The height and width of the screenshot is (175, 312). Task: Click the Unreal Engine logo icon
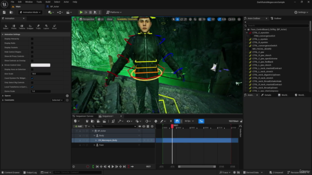coord(4,4)
